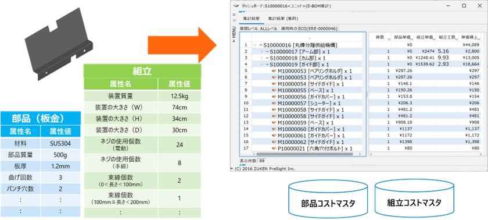This screenshot has height=220, width=488.
Task: Open the 組立単価 column filter dropdown
Action: (434, 38)
